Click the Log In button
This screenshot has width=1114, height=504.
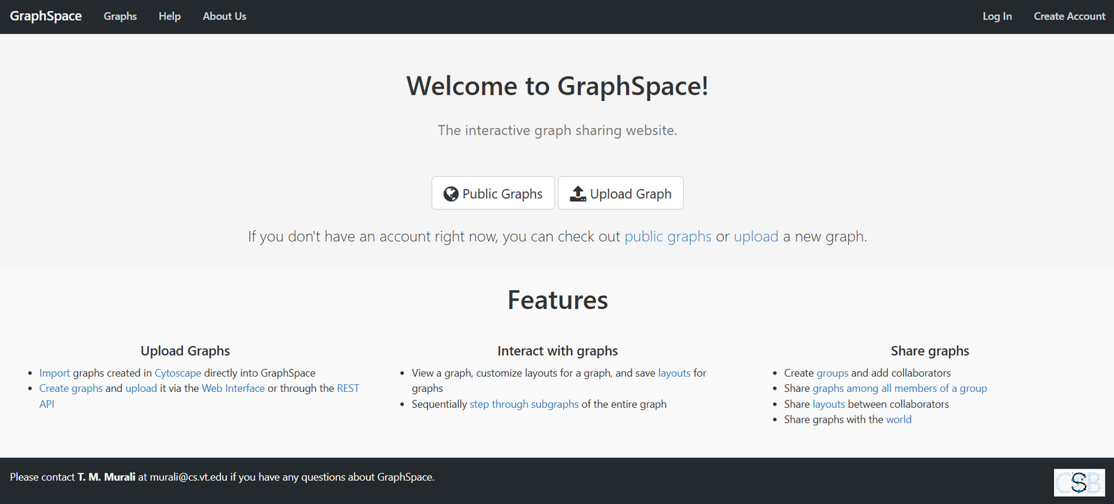pos(997,16)
